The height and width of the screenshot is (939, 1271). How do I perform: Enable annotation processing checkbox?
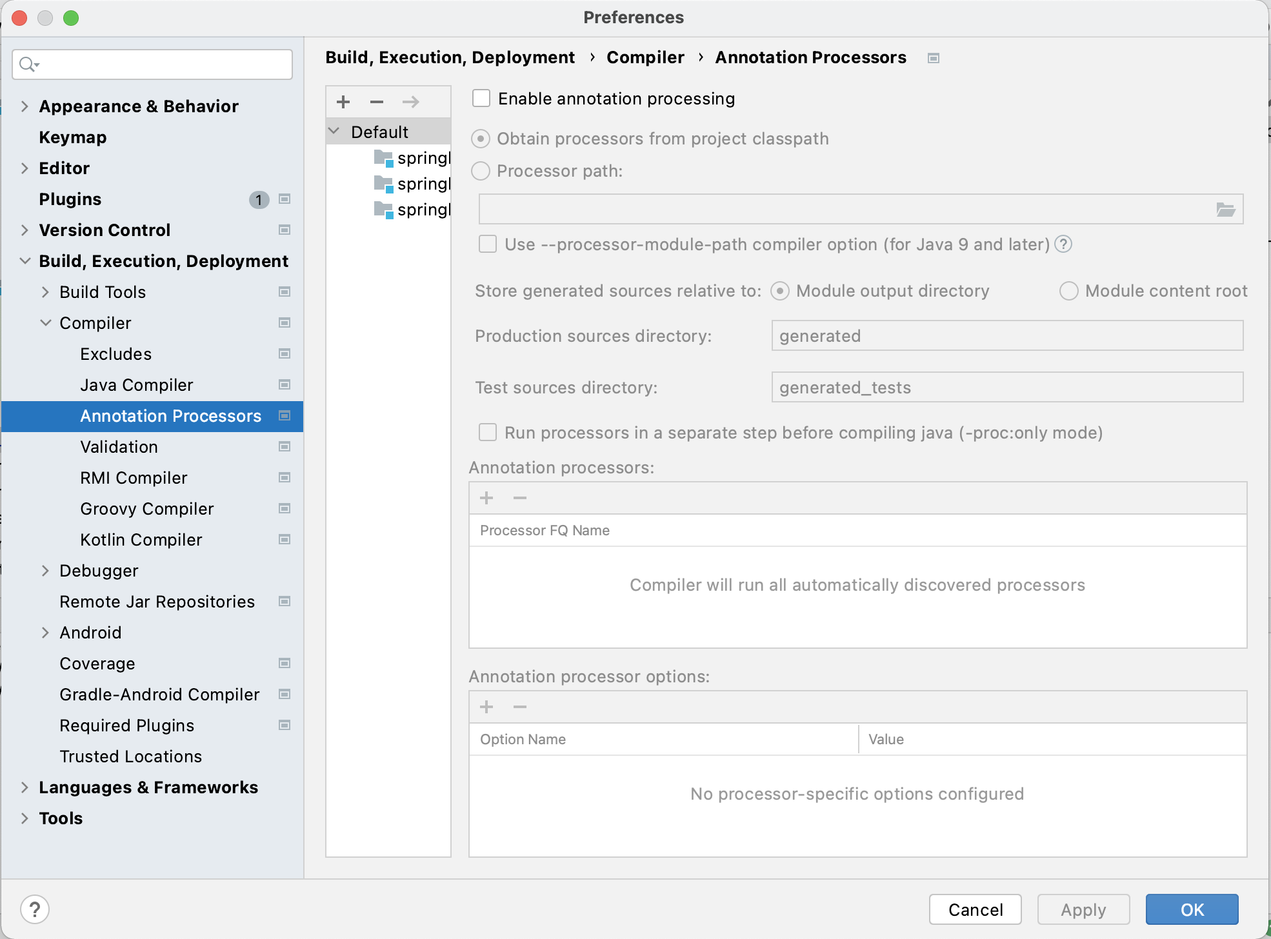pos(481,99)
